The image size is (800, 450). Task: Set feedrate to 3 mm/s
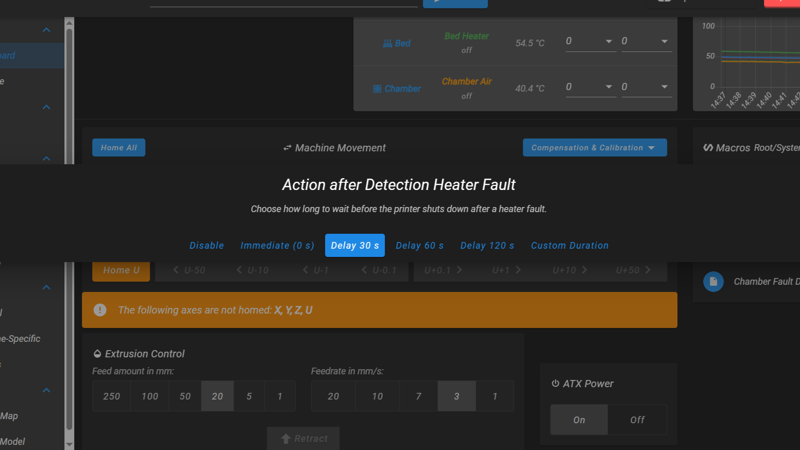point(456,396)
